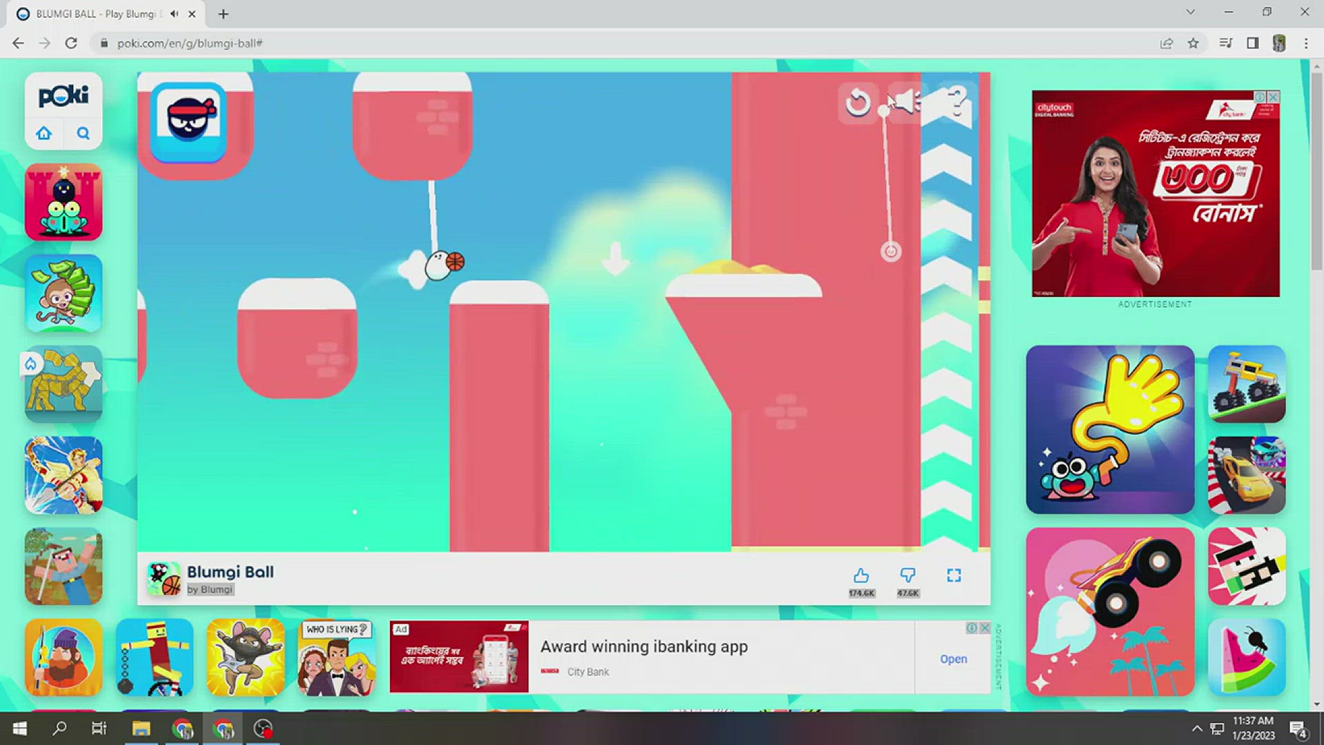This screenshot has height=745, width=1324.
Task: Bookmark this page with star icon
Action: [x=1193, y=43]
